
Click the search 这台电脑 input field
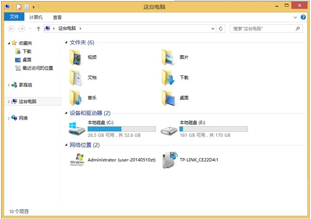coord(263,28)
